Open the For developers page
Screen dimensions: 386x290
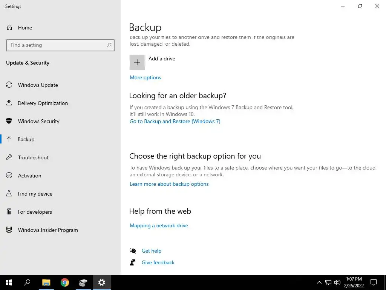click(35, 212)
